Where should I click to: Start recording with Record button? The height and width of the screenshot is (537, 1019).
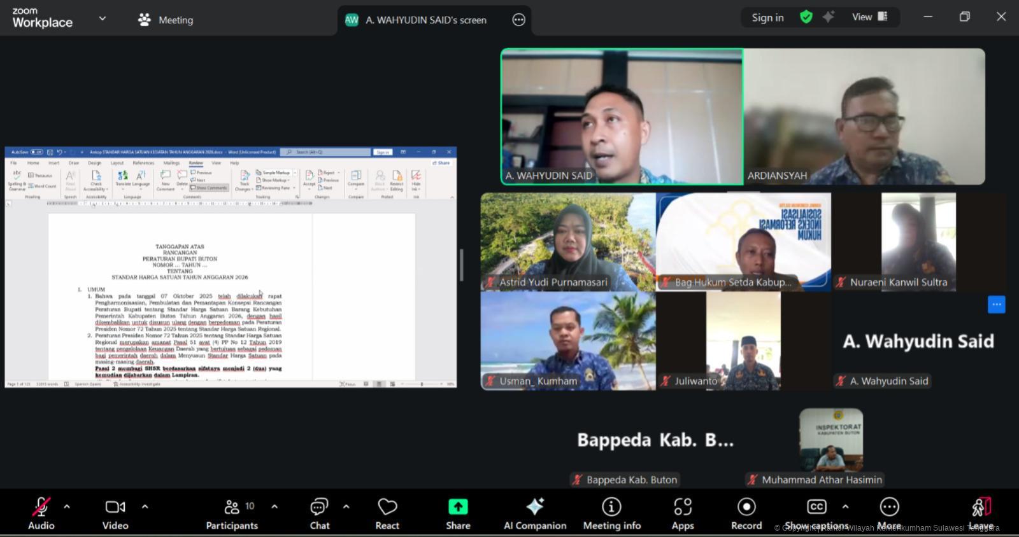click(x=746, y=513)
